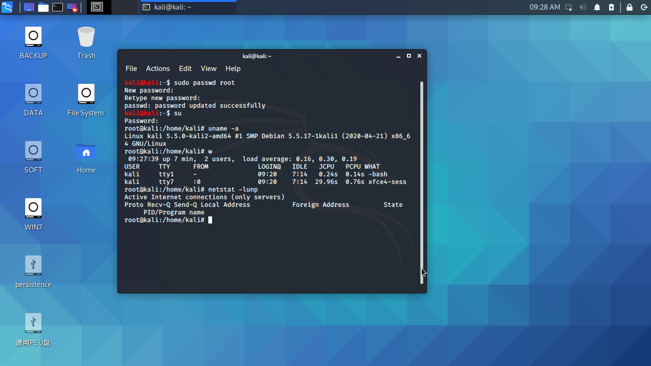Click the screen recorder panel icon

pyautogui.click(x=72, y=7)
